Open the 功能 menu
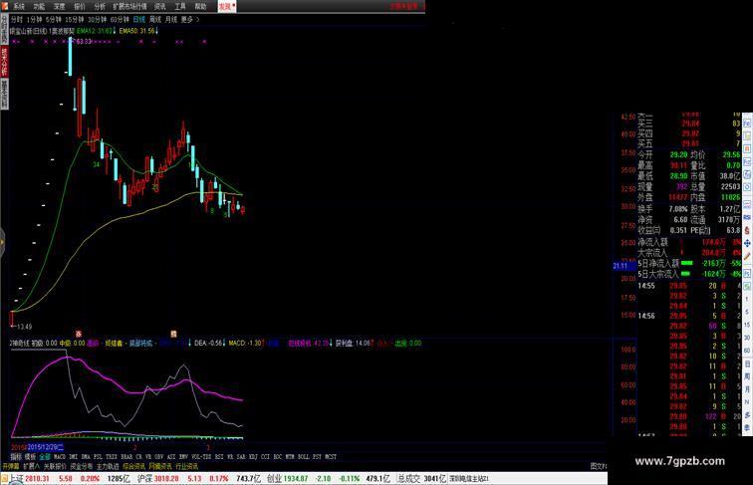 (39, 6)
